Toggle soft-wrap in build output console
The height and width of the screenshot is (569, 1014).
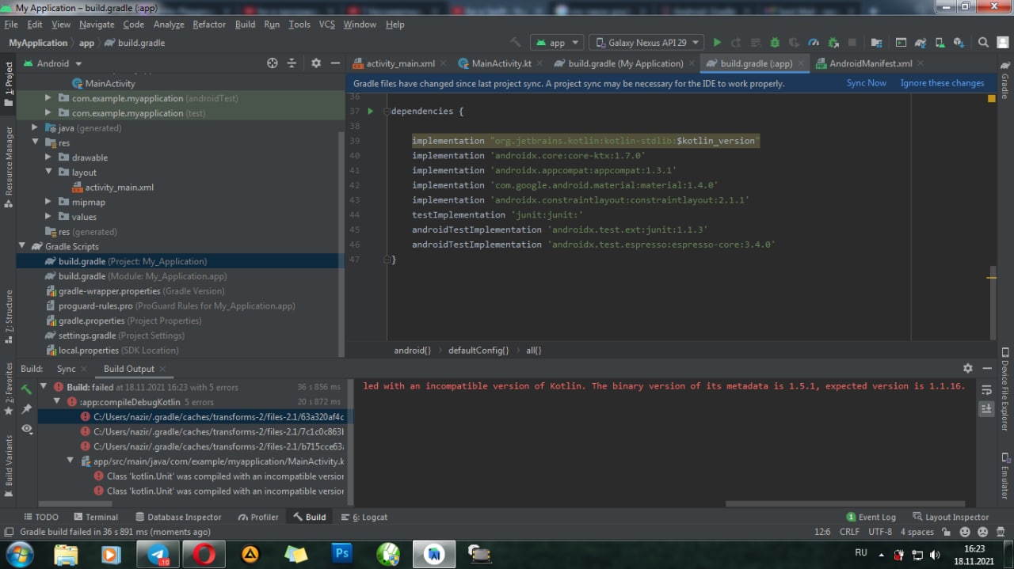[986, 389]
